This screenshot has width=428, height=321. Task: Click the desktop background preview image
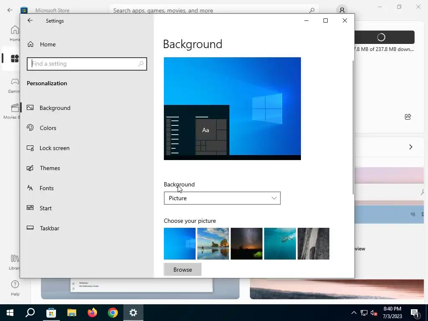point(232,109)
